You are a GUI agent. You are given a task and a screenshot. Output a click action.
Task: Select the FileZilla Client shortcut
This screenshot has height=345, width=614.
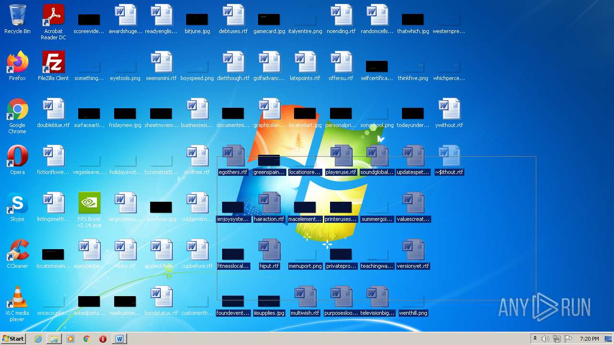(53, 66)
